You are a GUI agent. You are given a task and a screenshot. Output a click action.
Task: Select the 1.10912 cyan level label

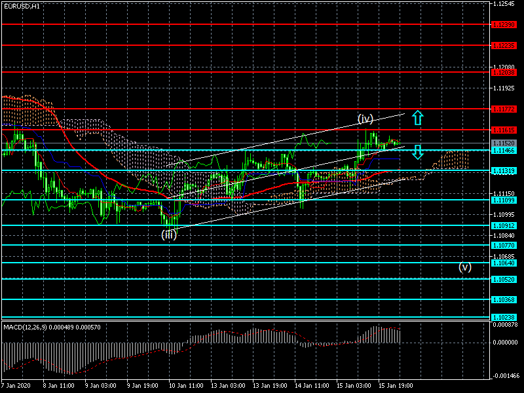point(504,226)
